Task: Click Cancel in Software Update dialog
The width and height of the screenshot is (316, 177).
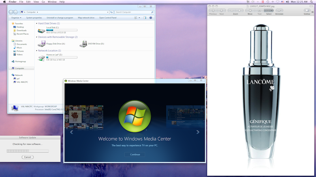Action: click(28, 157)
